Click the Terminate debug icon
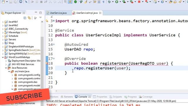The image size is (188, 106). click(41, 2)
